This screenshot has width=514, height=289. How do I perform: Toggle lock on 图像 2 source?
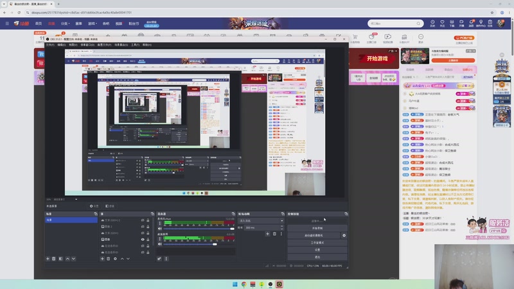[148, 227]
